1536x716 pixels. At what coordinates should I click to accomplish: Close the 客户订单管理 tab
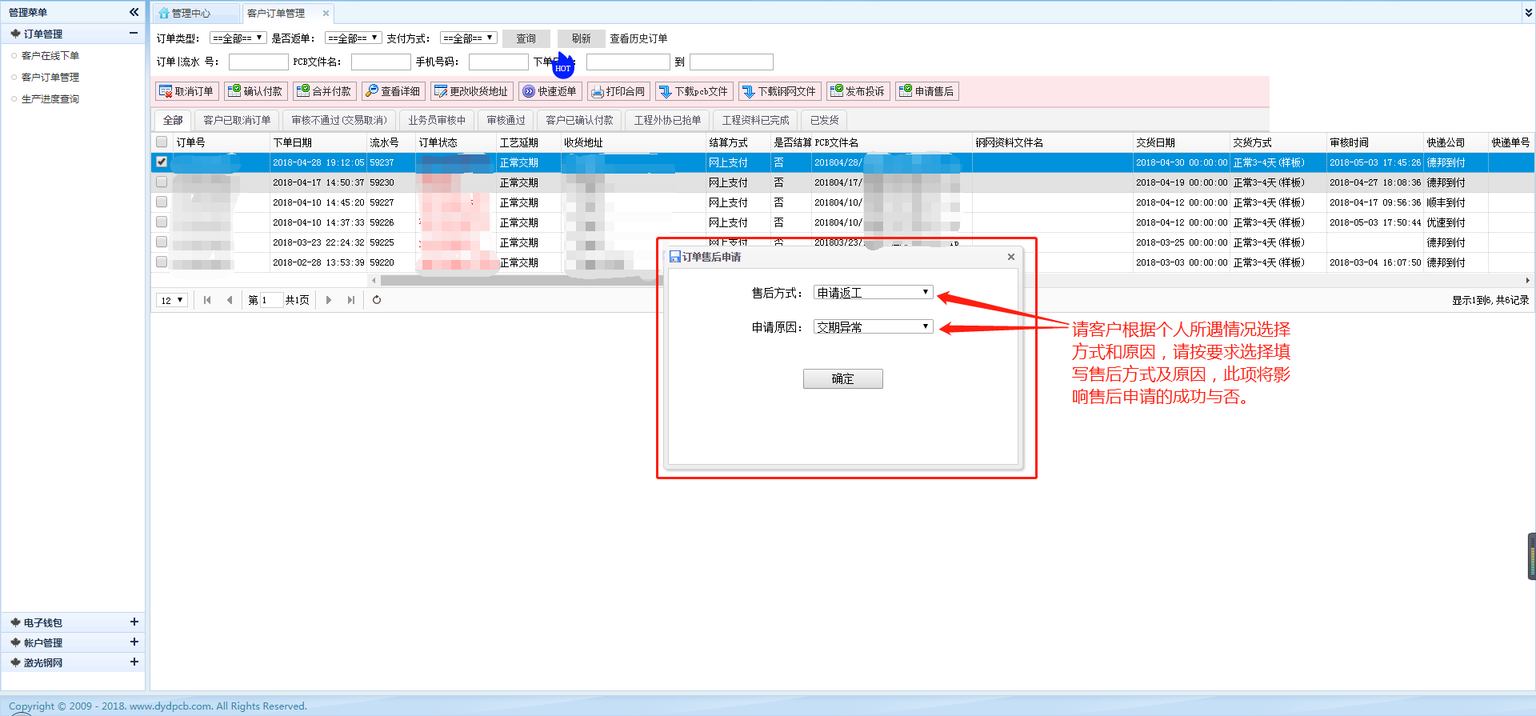pyautogui.click(x=326, y=13)
